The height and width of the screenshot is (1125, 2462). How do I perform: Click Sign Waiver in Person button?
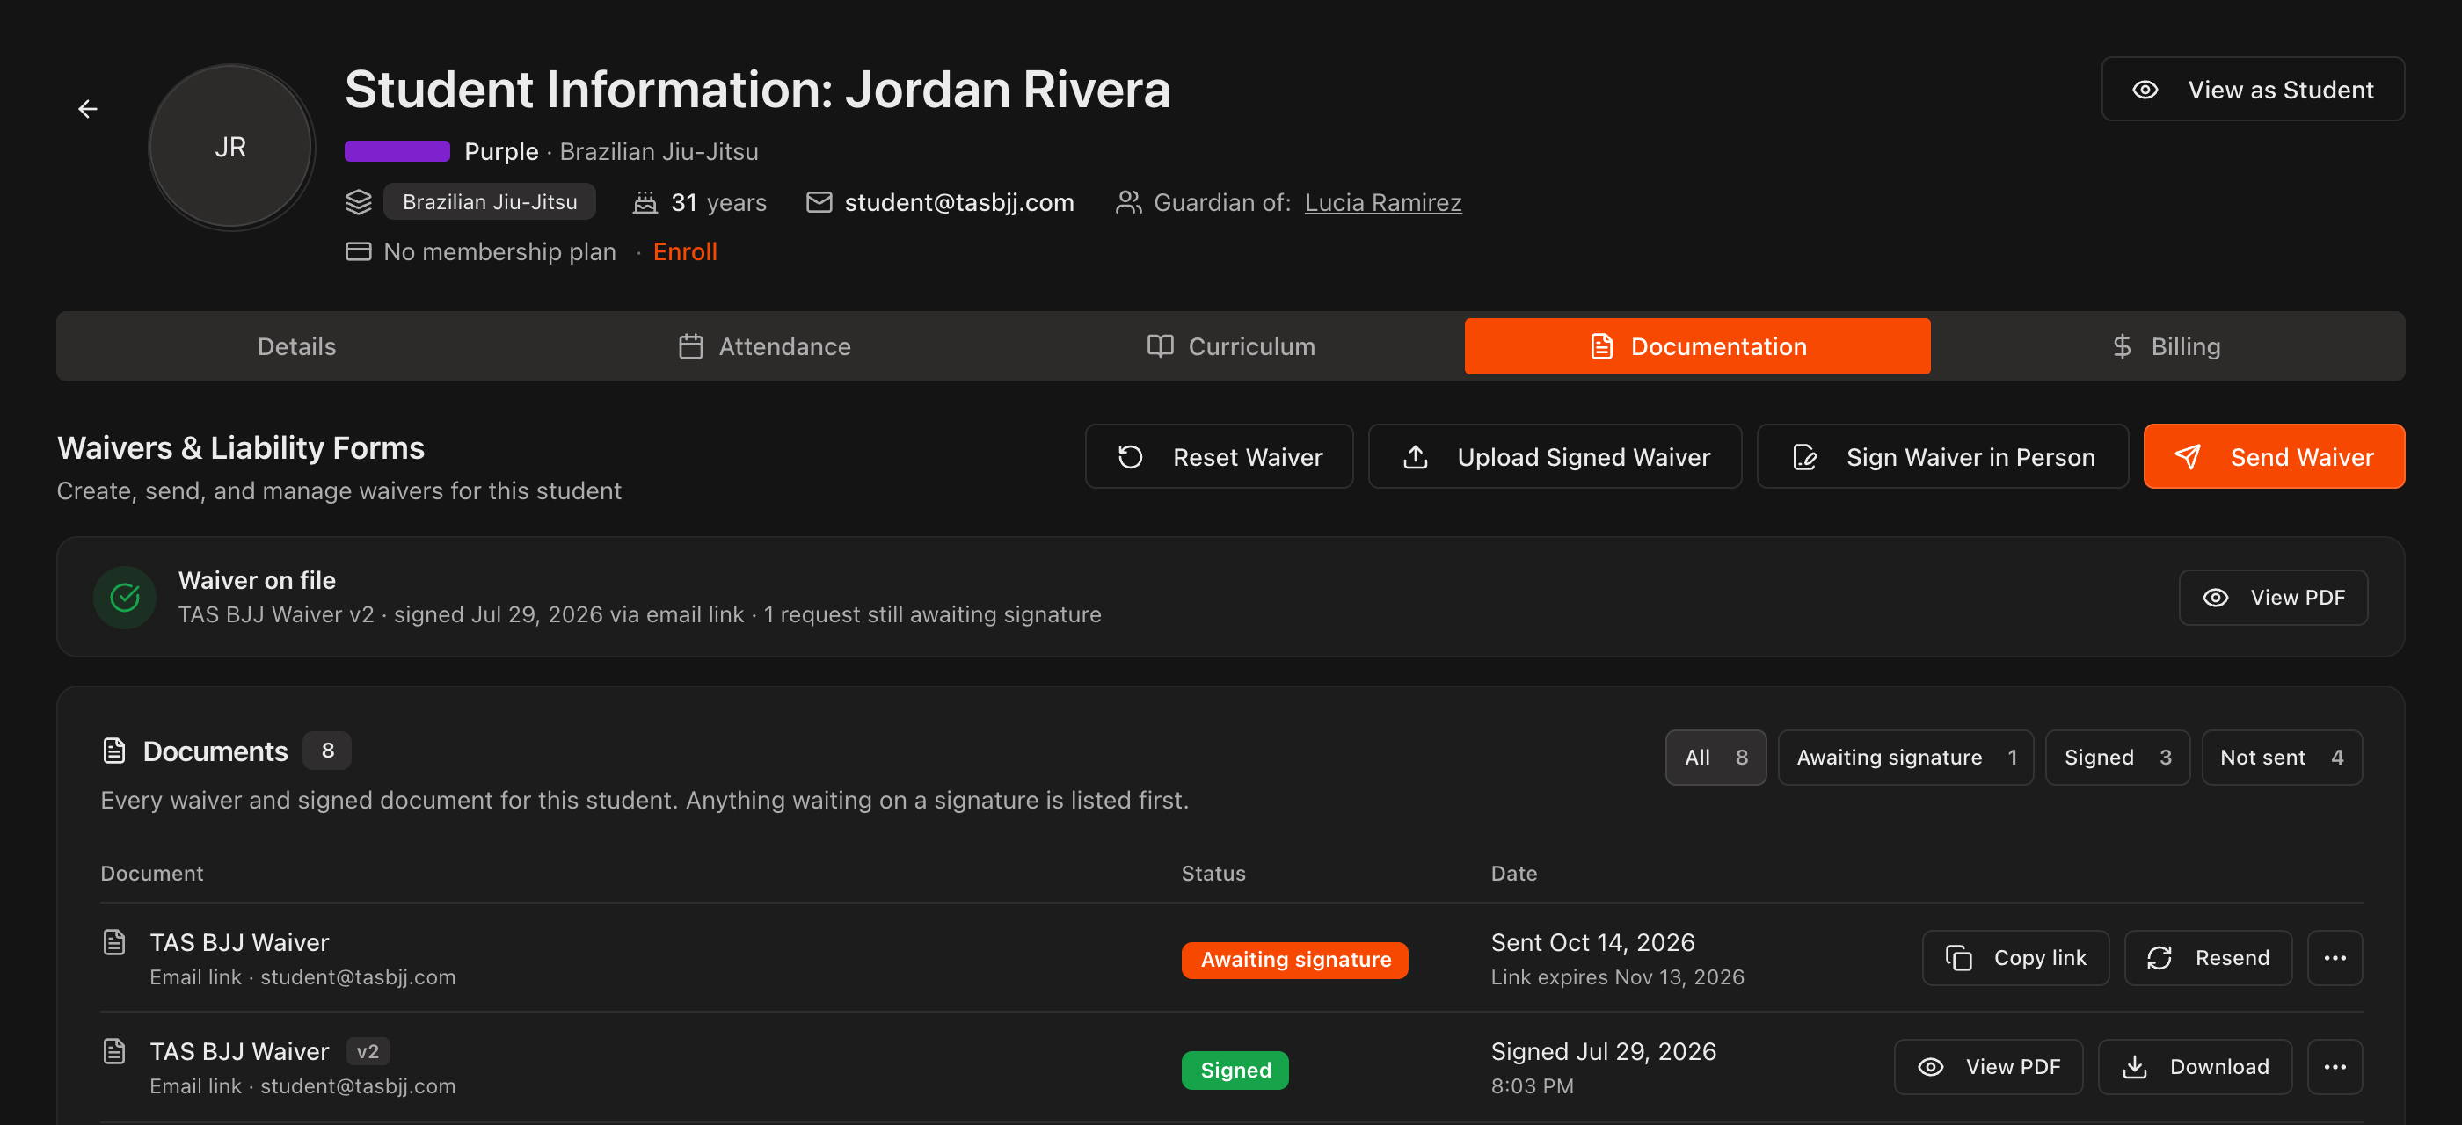(x=1942, y=456)
